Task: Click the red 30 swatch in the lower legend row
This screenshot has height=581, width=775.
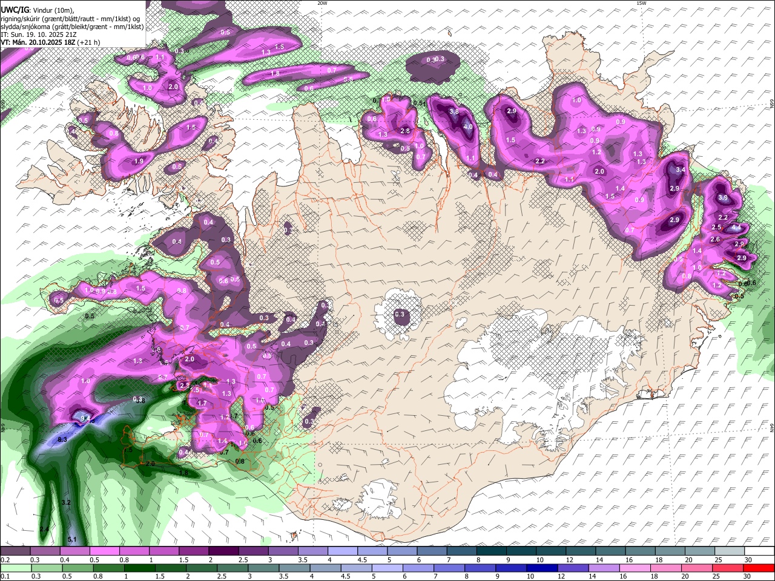Action: pos(759,568)
